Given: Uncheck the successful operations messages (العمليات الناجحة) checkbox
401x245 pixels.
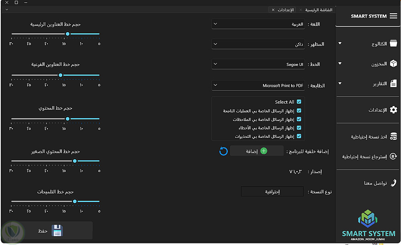Looking at the screenshot, I should [x=299, y=110].
